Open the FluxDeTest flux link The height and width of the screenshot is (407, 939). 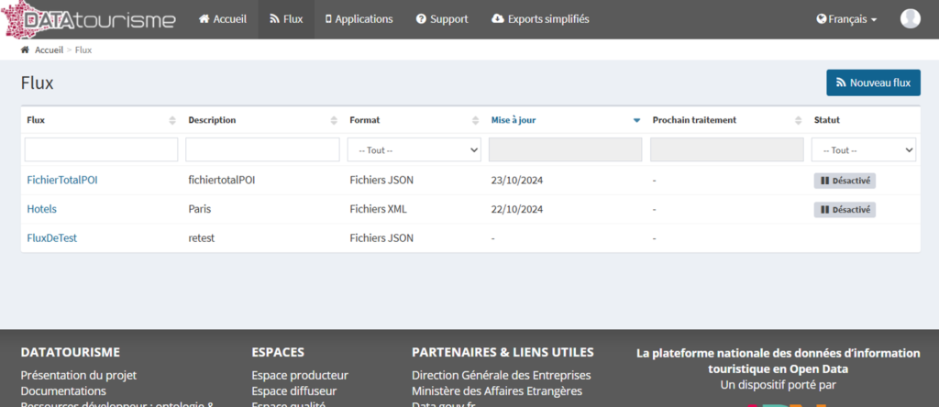coord(52,238)
